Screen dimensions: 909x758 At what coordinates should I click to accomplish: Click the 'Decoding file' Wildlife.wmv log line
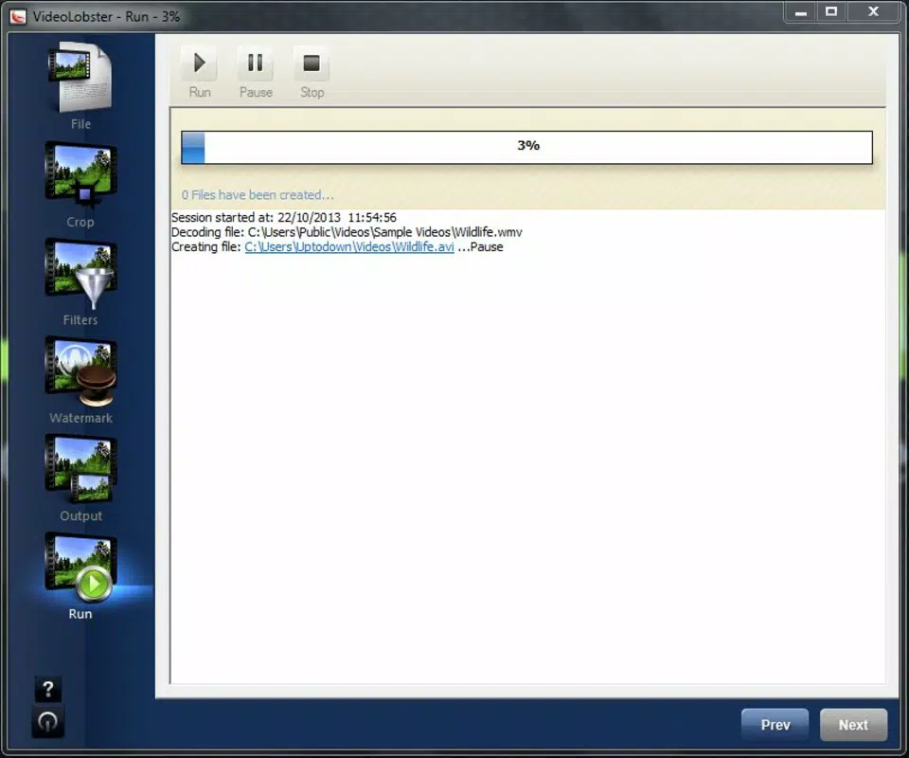347,232
